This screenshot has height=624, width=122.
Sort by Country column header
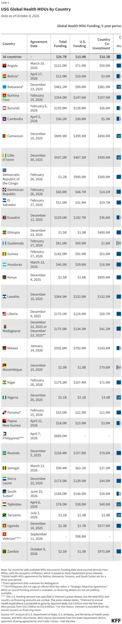9,44
